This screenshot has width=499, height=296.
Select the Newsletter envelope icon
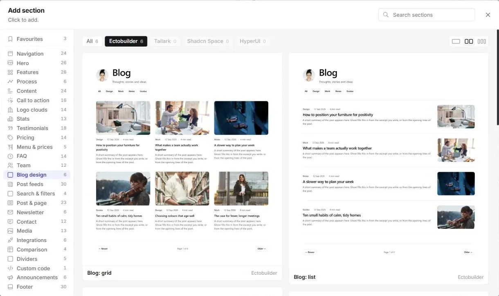[10, 212]
